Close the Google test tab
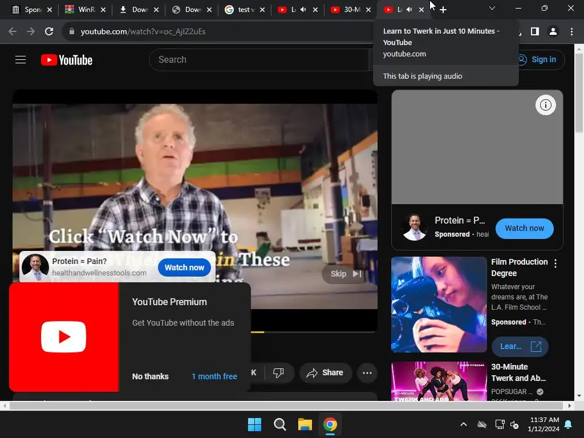 tap(262, 10)
